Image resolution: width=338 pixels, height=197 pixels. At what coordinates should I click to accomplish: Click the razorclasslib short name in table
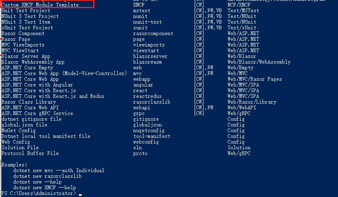[x=152, y=102]
